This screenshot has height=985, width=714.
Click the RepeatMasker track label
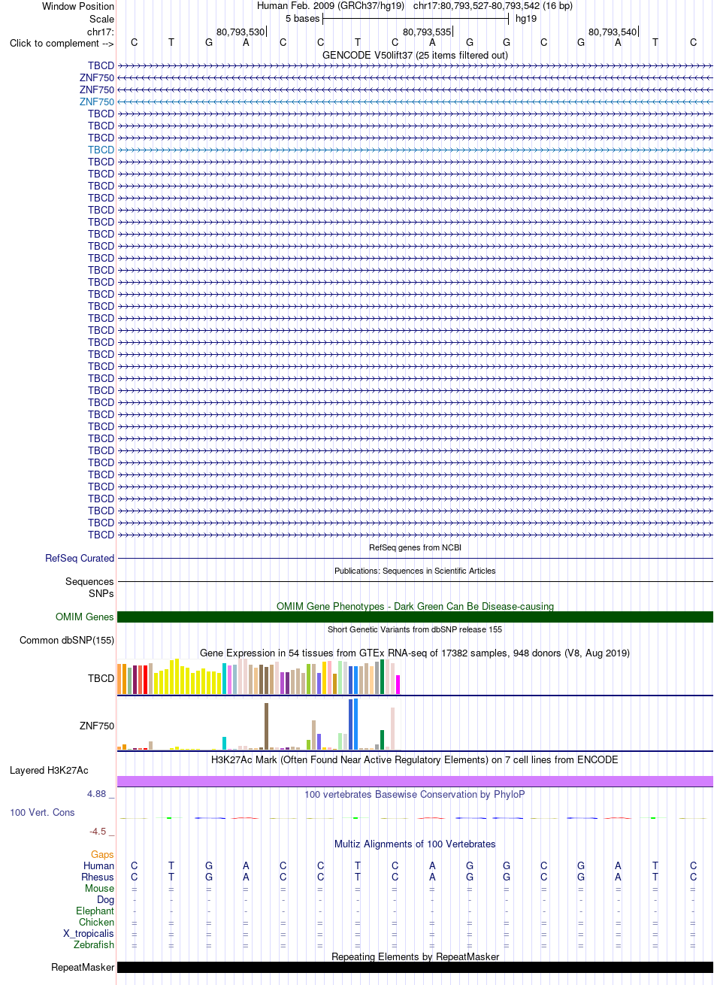(x=83, y=968)
